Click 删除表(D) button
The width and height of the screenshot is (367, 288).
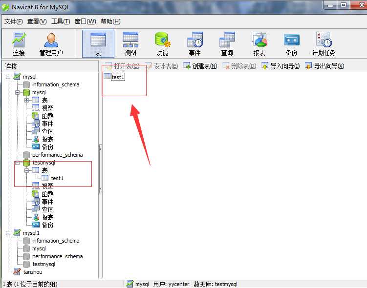(x=239, y=66)
